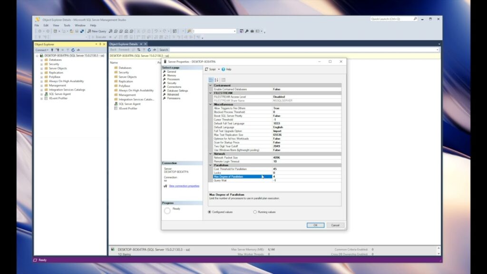This screenshot has width=487, height=274.
Task: Collapse the Network category
Action: pos(210,154)
